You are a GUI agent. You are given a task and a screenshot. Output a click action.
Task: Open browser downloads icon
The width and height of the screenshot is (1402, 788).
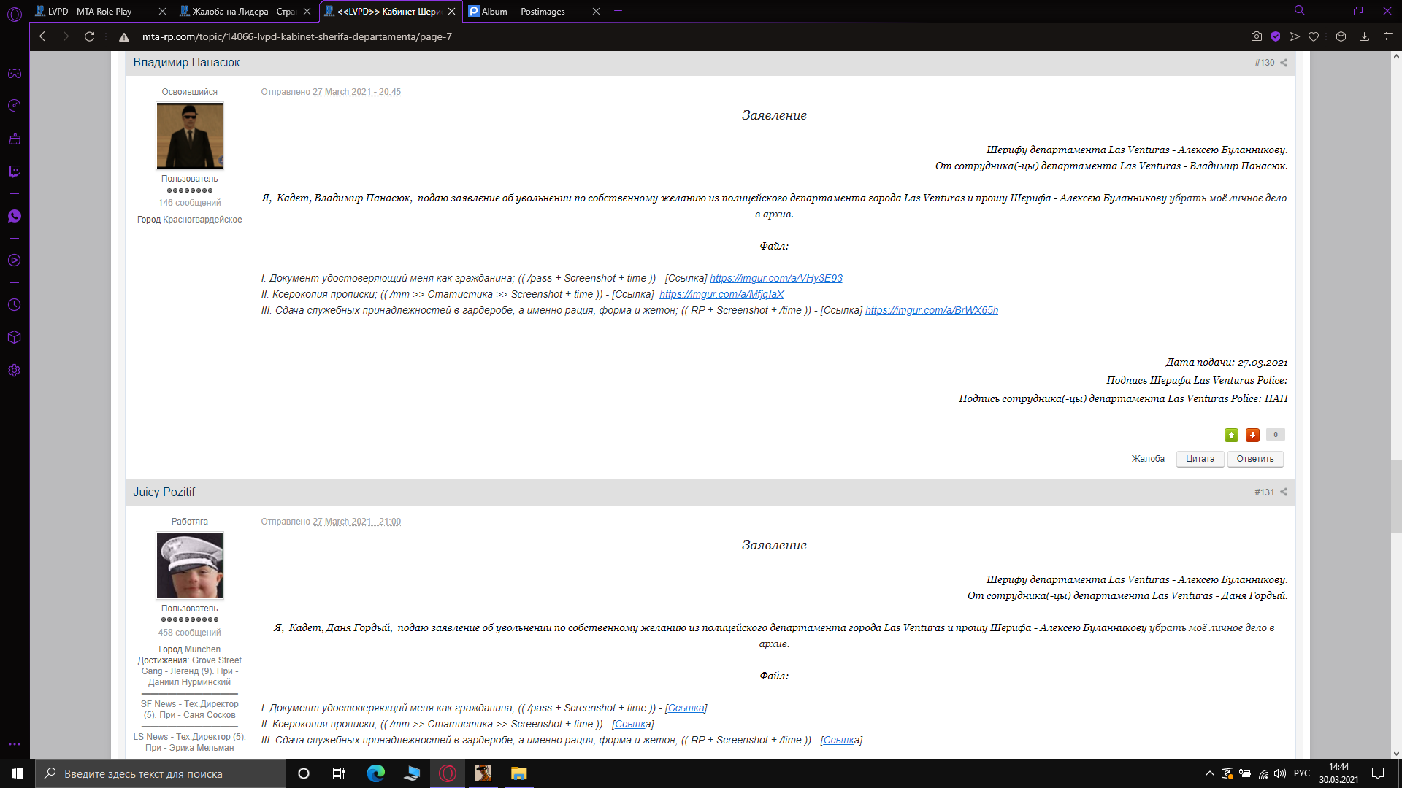coord(1364,36)
